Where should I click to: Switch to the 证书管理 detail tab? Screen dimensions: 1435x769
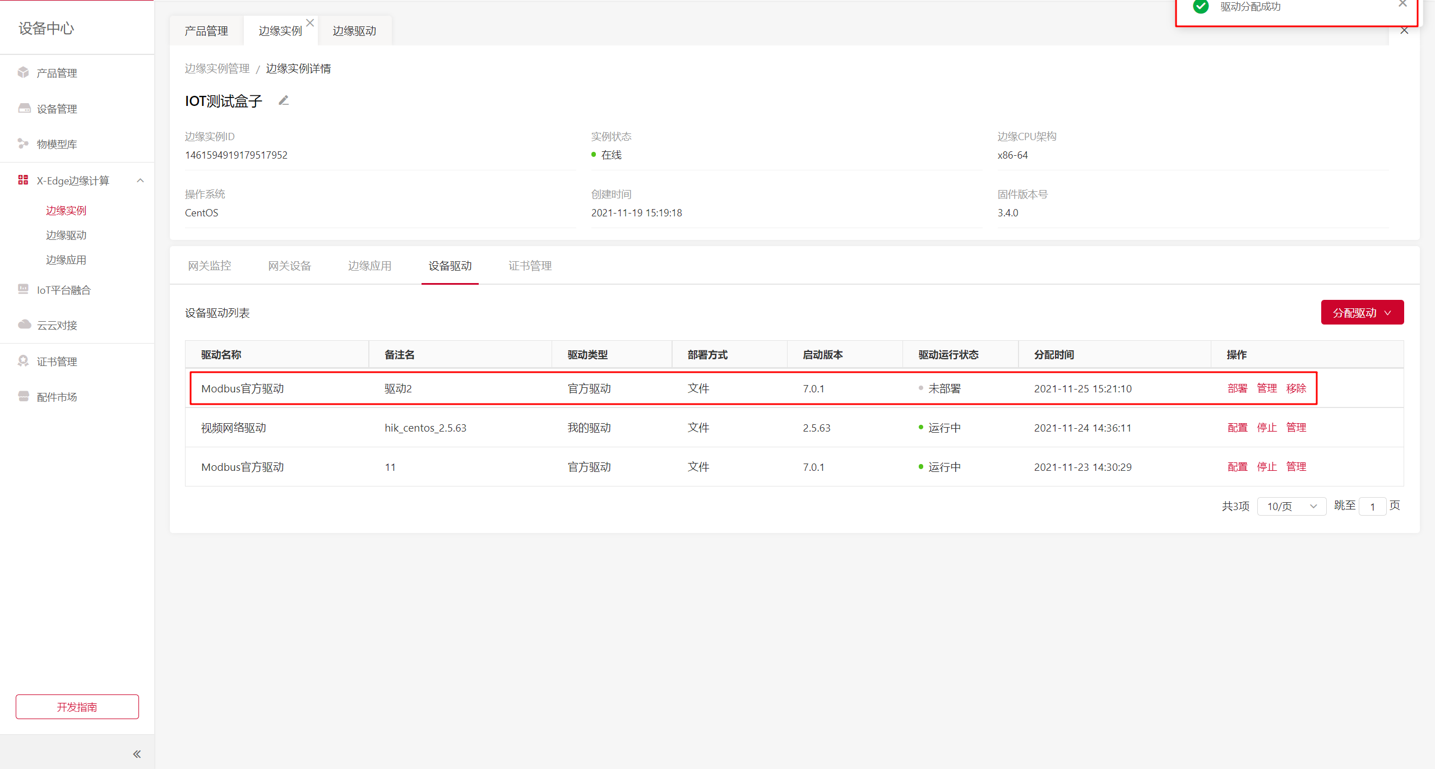(x=530, y=266)
